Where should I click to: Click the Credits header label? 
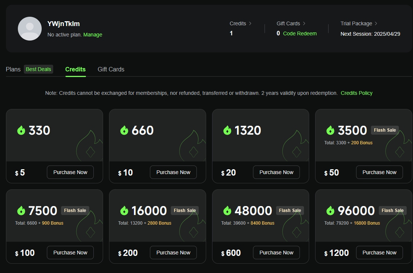pos(238,23)
